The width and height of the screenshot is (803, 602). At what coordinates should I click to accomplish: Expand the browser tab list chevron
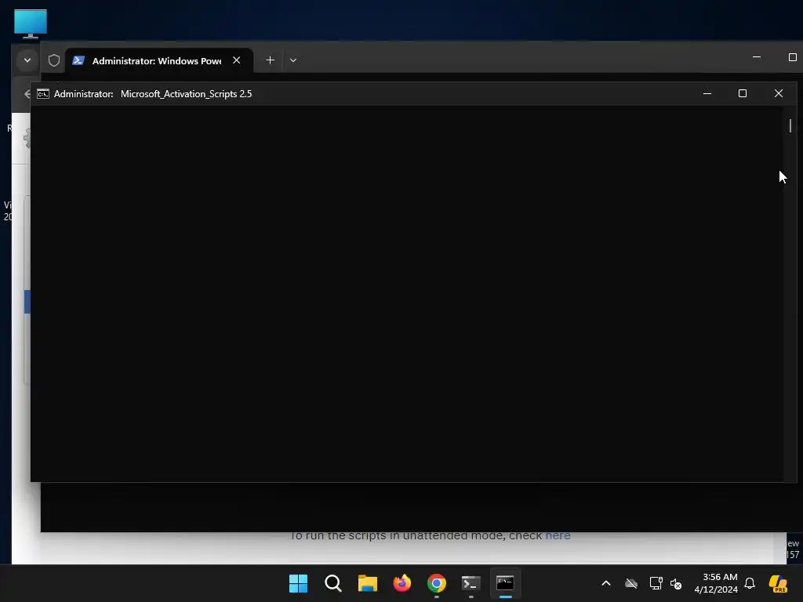tap(27, 60)
